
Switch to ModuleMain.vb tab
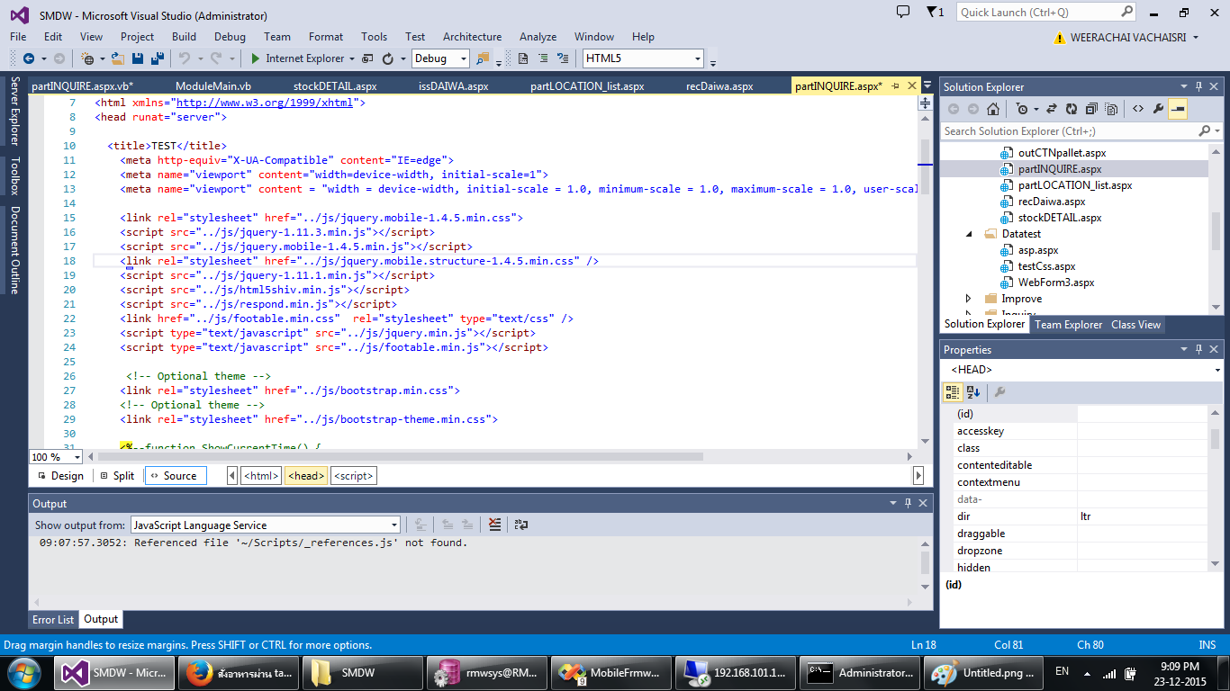[x=213, y=86]
